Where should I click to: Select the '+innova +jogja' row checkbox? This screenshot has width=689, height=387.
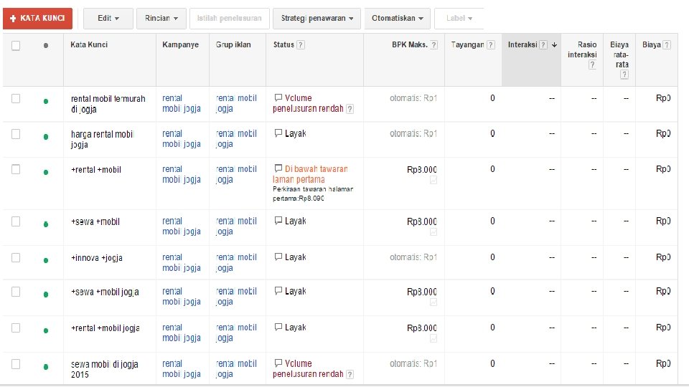(16, 257)
